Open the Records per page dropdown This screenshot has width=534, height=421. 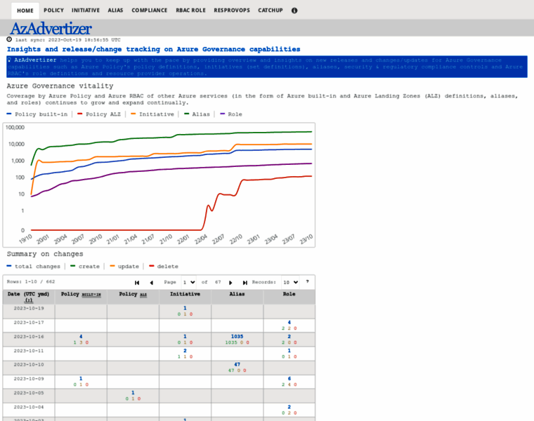[290, 282]
